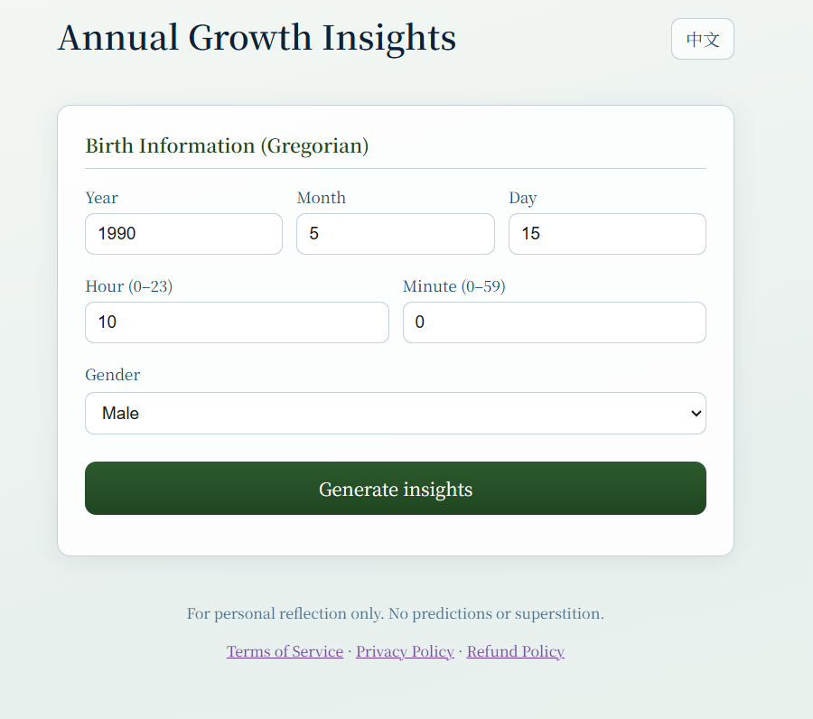Check the Refund Policy
813x719 pixels.
click(515, 651)
